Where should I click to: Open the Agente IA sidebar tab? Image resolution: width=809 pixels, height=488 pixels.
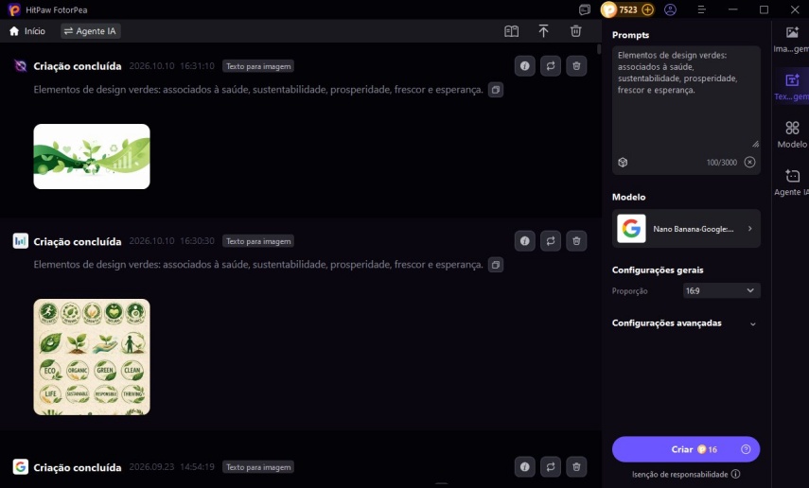pyautogui.click(x=791, y=183)
